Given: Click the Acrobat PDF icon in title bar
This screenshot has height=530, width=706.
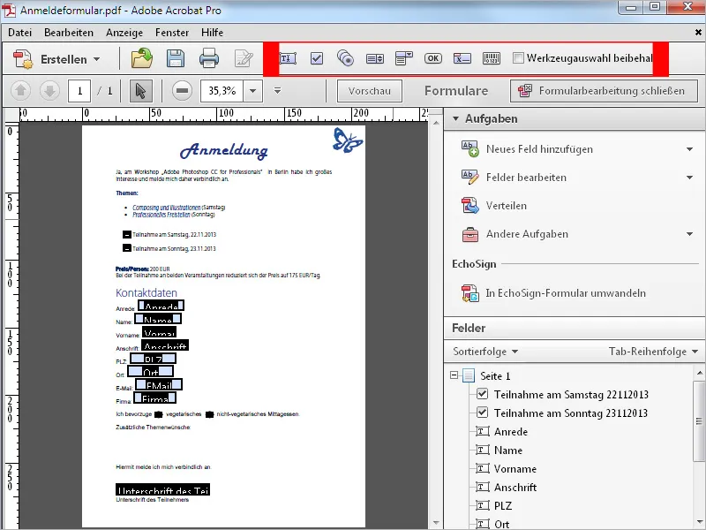Looking at the screenshot, I should [9, 10].
